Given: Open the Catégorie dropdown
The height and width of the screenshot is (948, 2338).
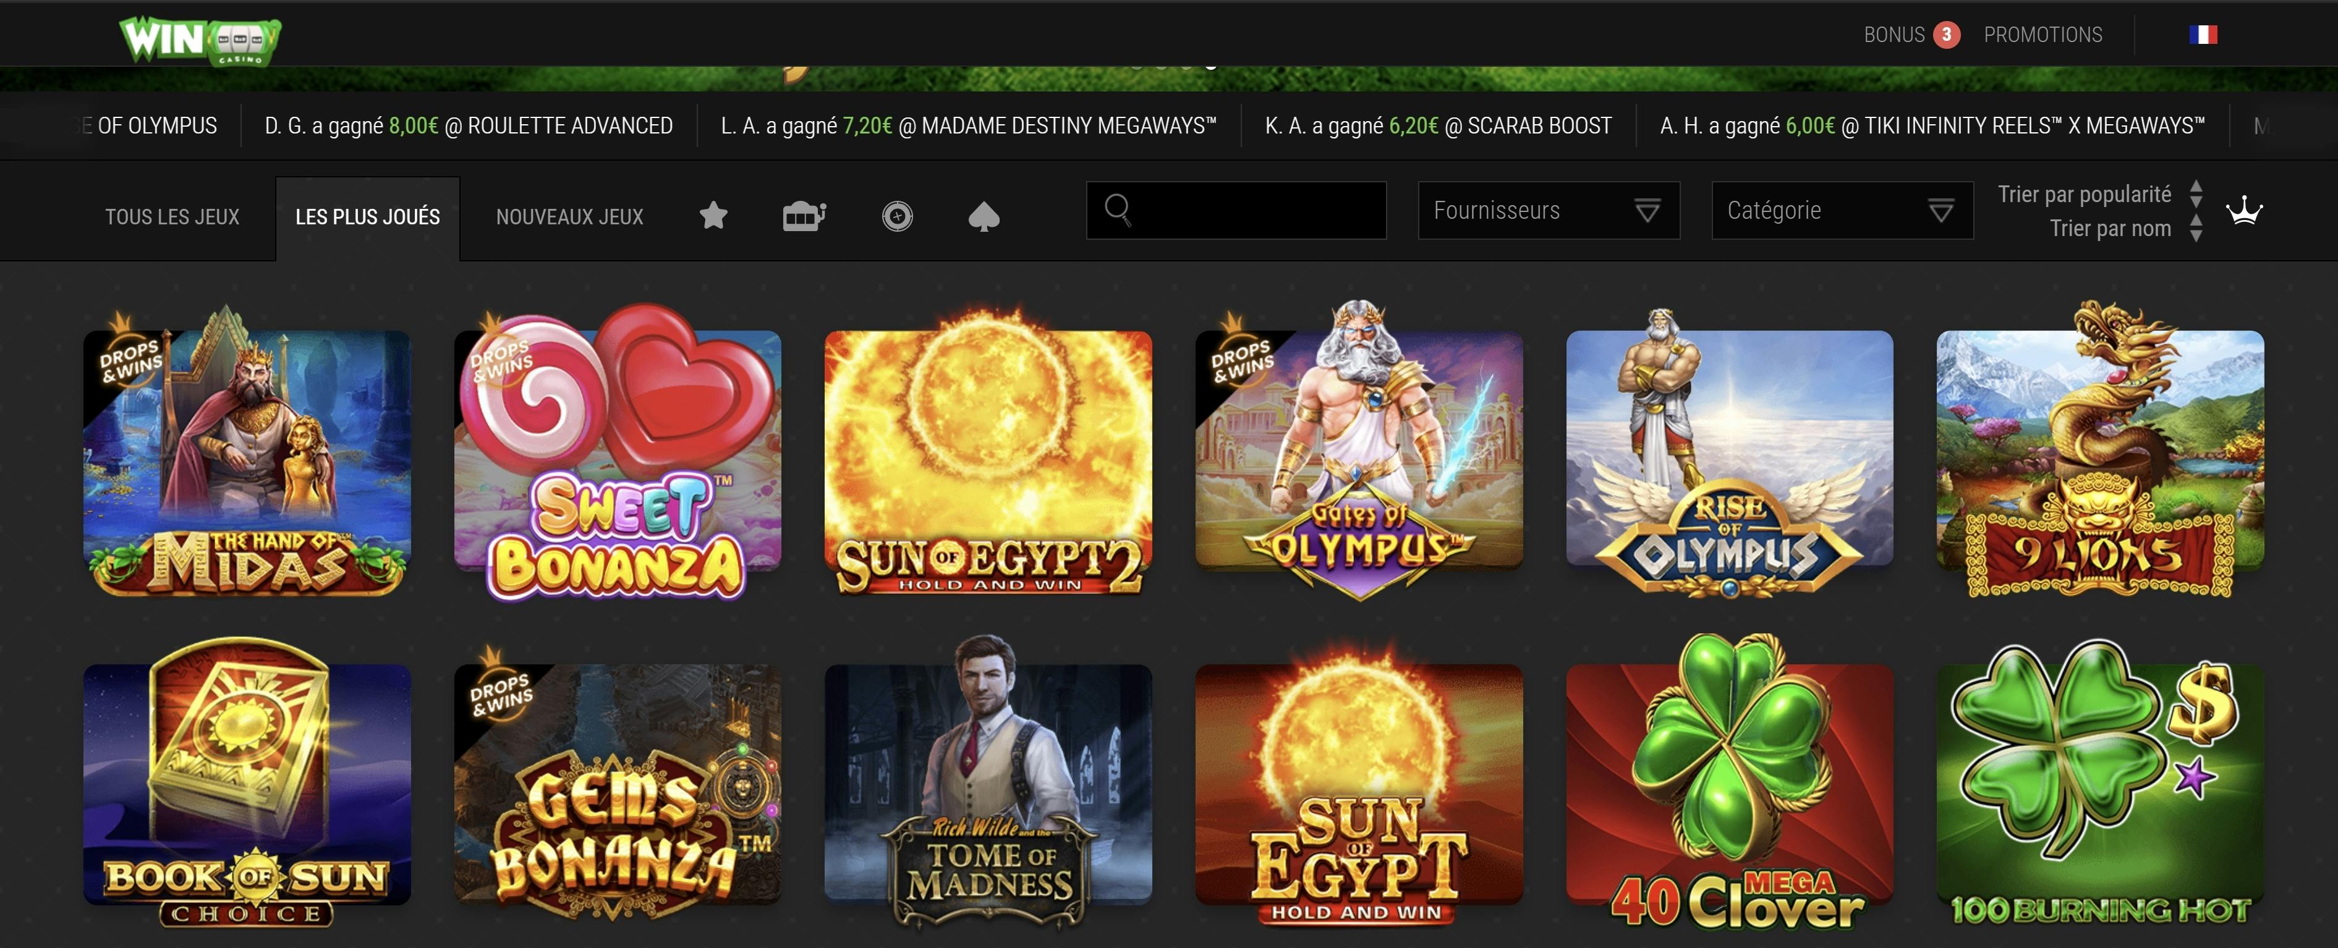Looking at the screenshot, I should click(x=1842, y=211).
